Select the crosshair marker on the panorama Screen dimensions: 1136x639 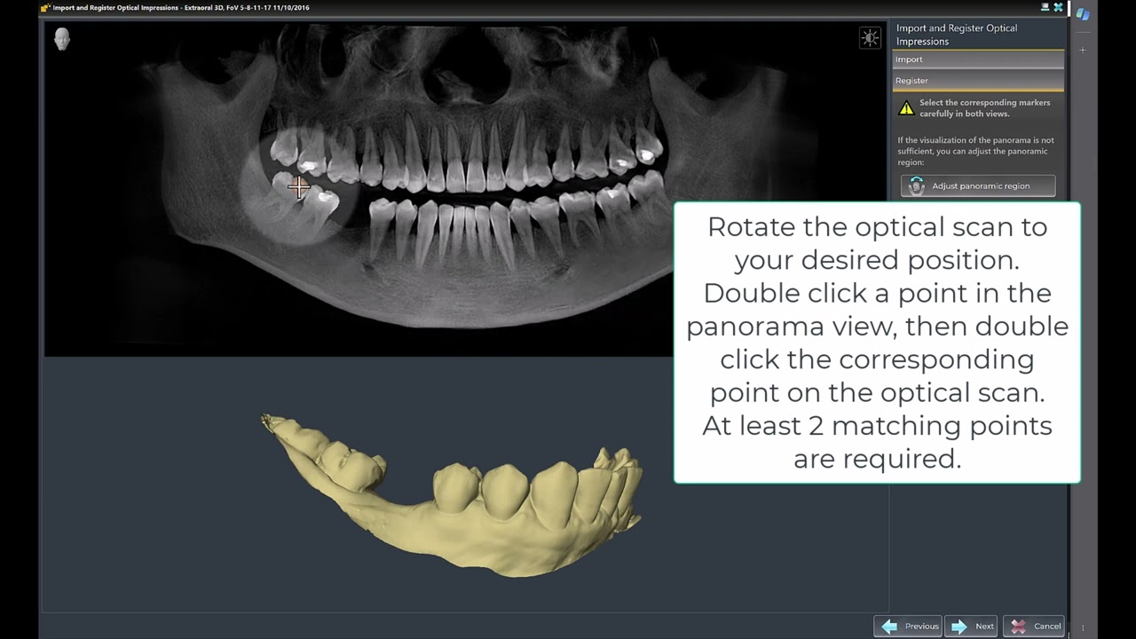click(x=298, y=186)
